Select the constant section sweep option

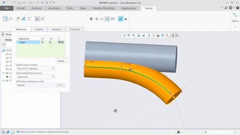coord(37,19)
